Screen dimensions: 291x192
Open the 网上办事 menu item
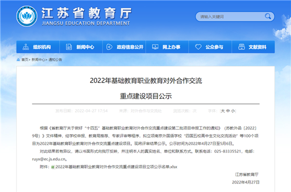[x=167, y=47]
